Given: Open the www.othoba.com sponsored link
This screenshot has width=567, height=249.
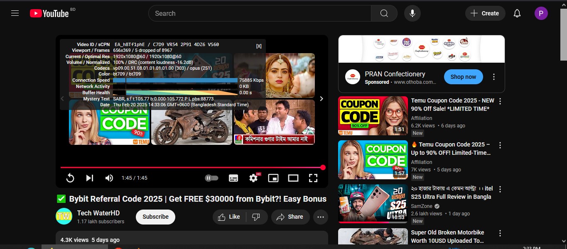Looking at the screenshot, I should (415, 82).
